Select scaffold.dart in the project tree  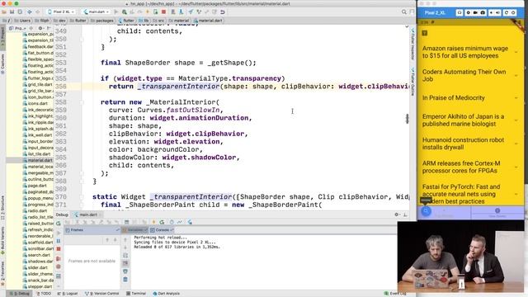click(x=37, y=243)
